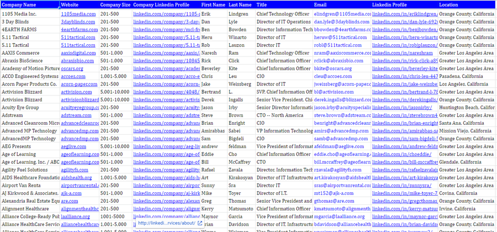The width and height of the screenshot is (497, 232).
Task: Select mgarcia@laalliance.org email cell
Action: (342, 217)
